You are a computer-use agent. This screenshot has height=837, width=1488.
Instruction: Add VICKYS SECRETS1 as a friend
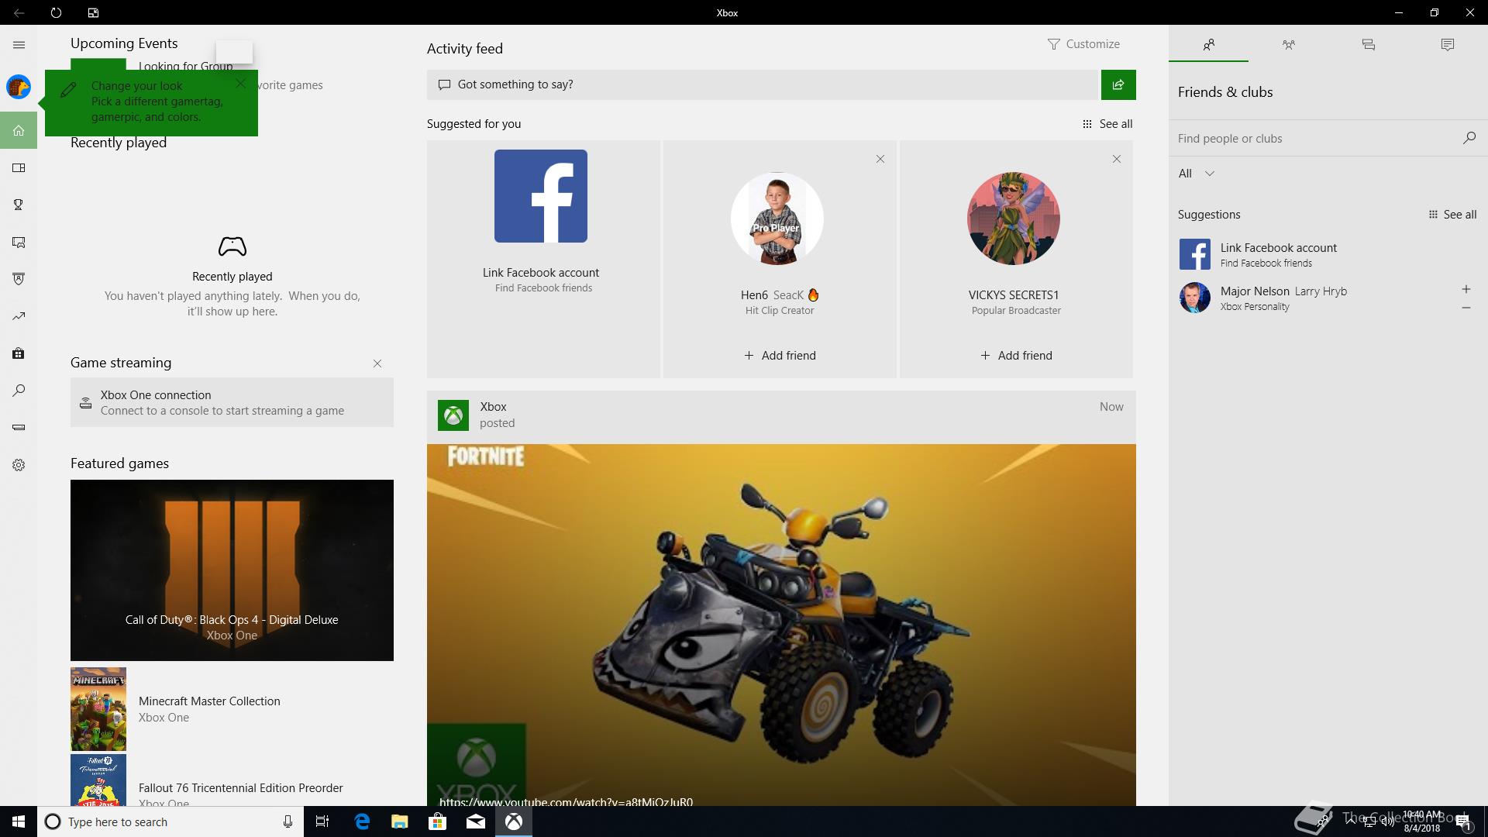click(1016, 356)
